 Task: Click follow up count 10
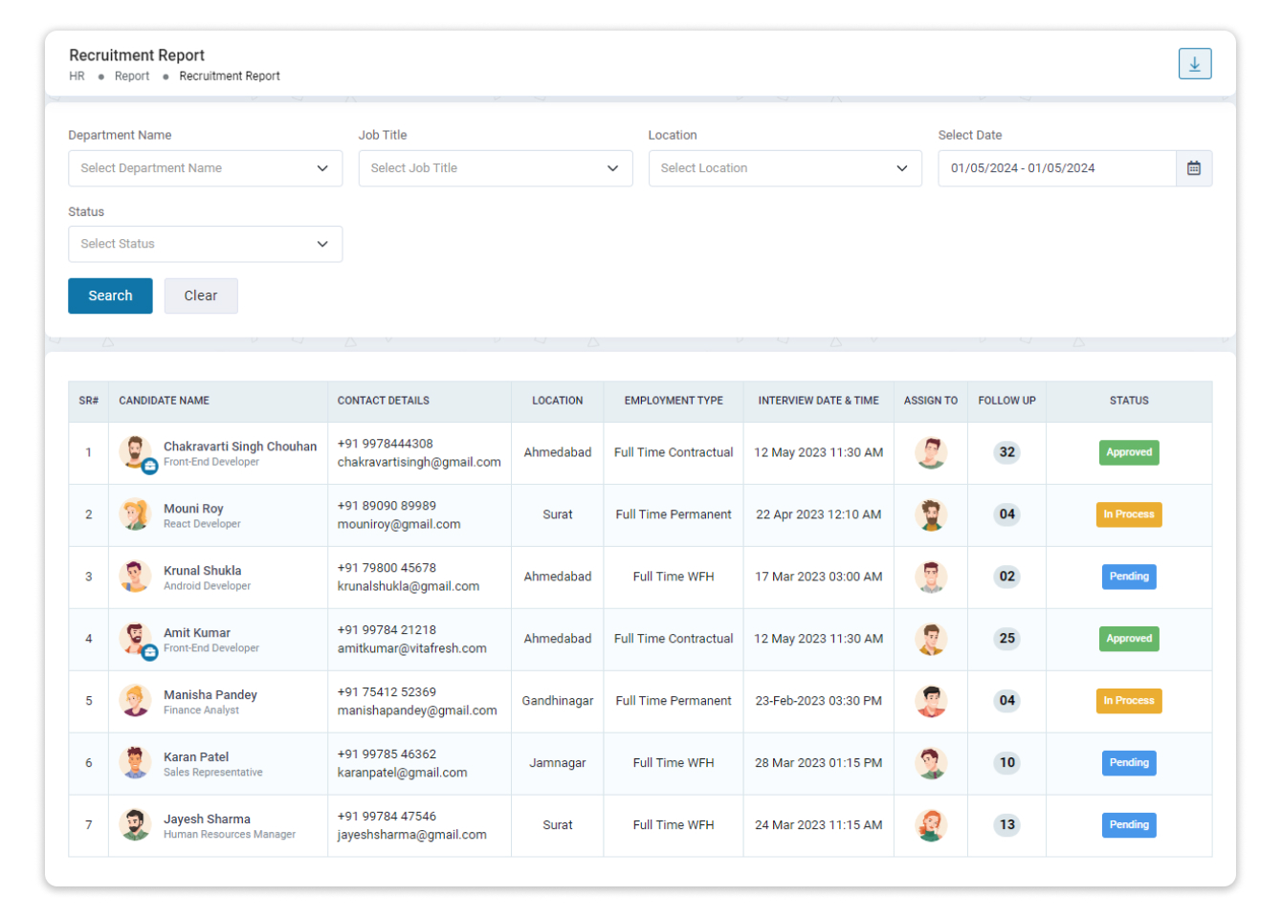point(1007,763)
